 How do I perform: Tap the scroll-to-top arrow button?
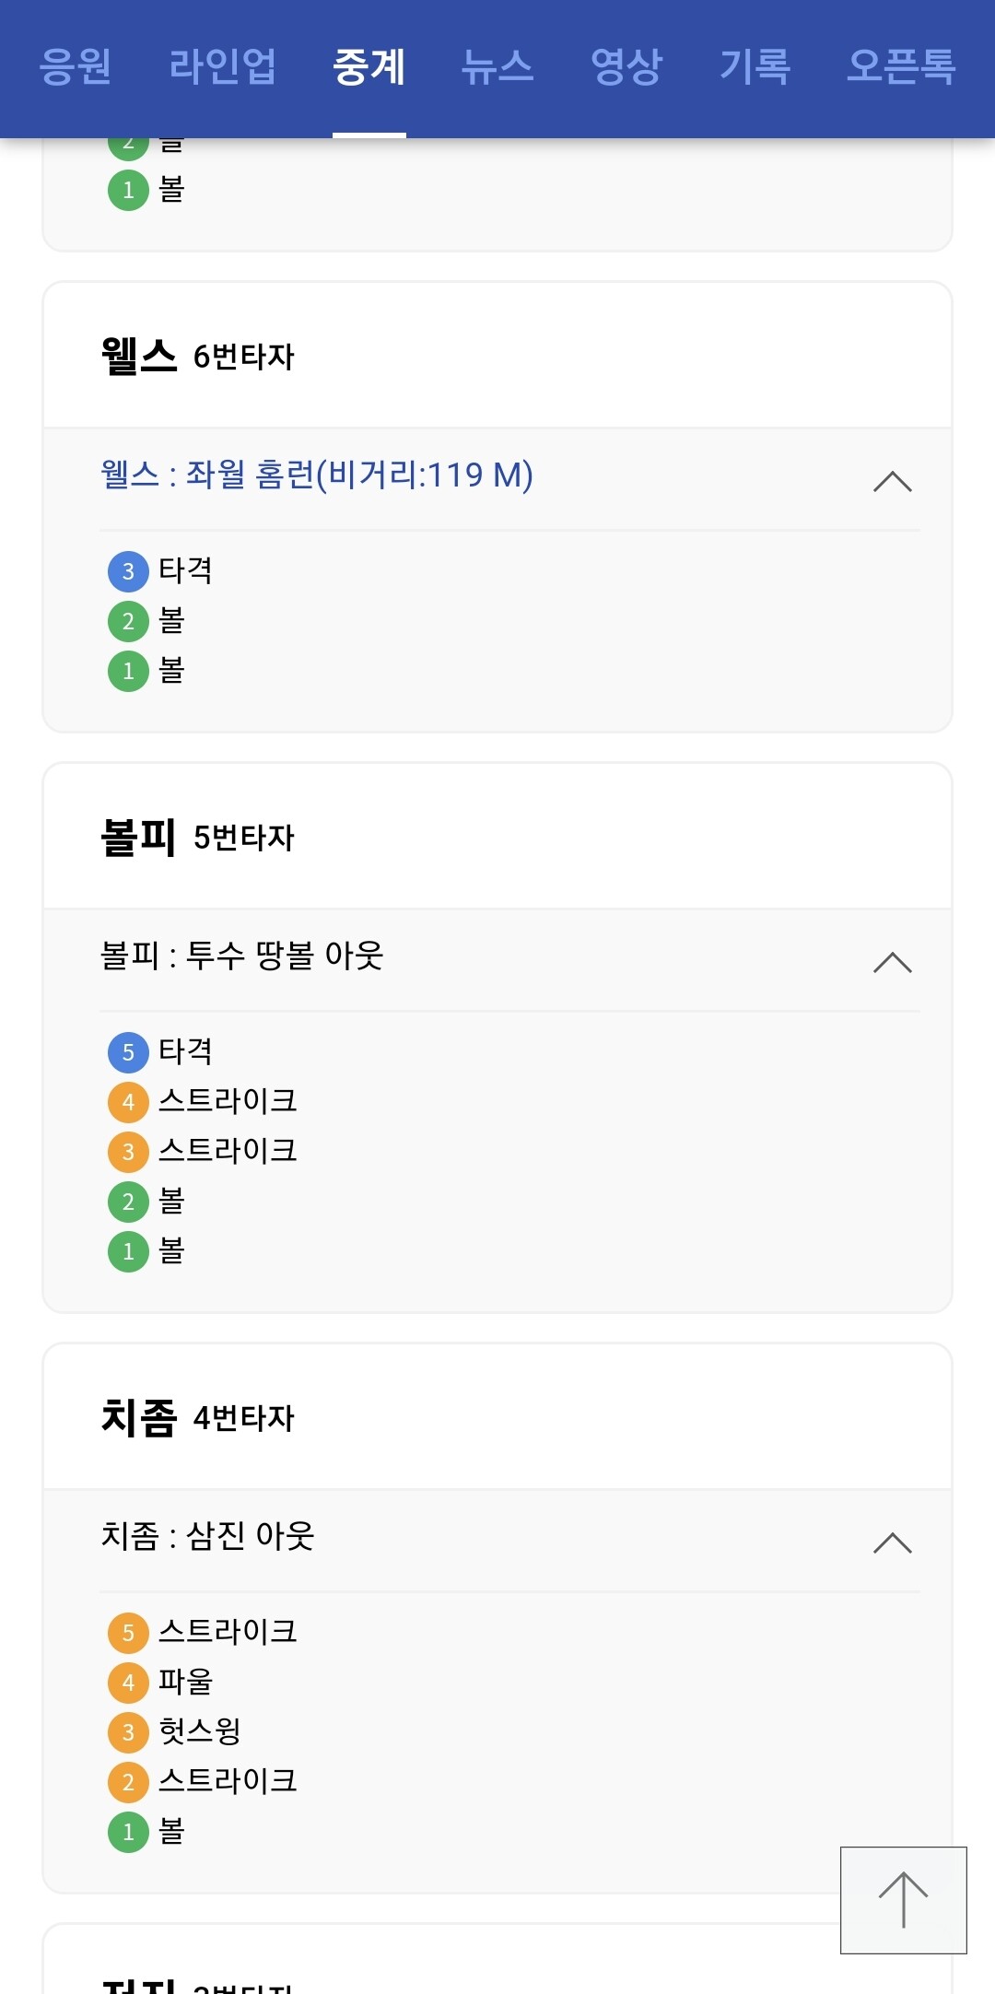pos(903,1899)
